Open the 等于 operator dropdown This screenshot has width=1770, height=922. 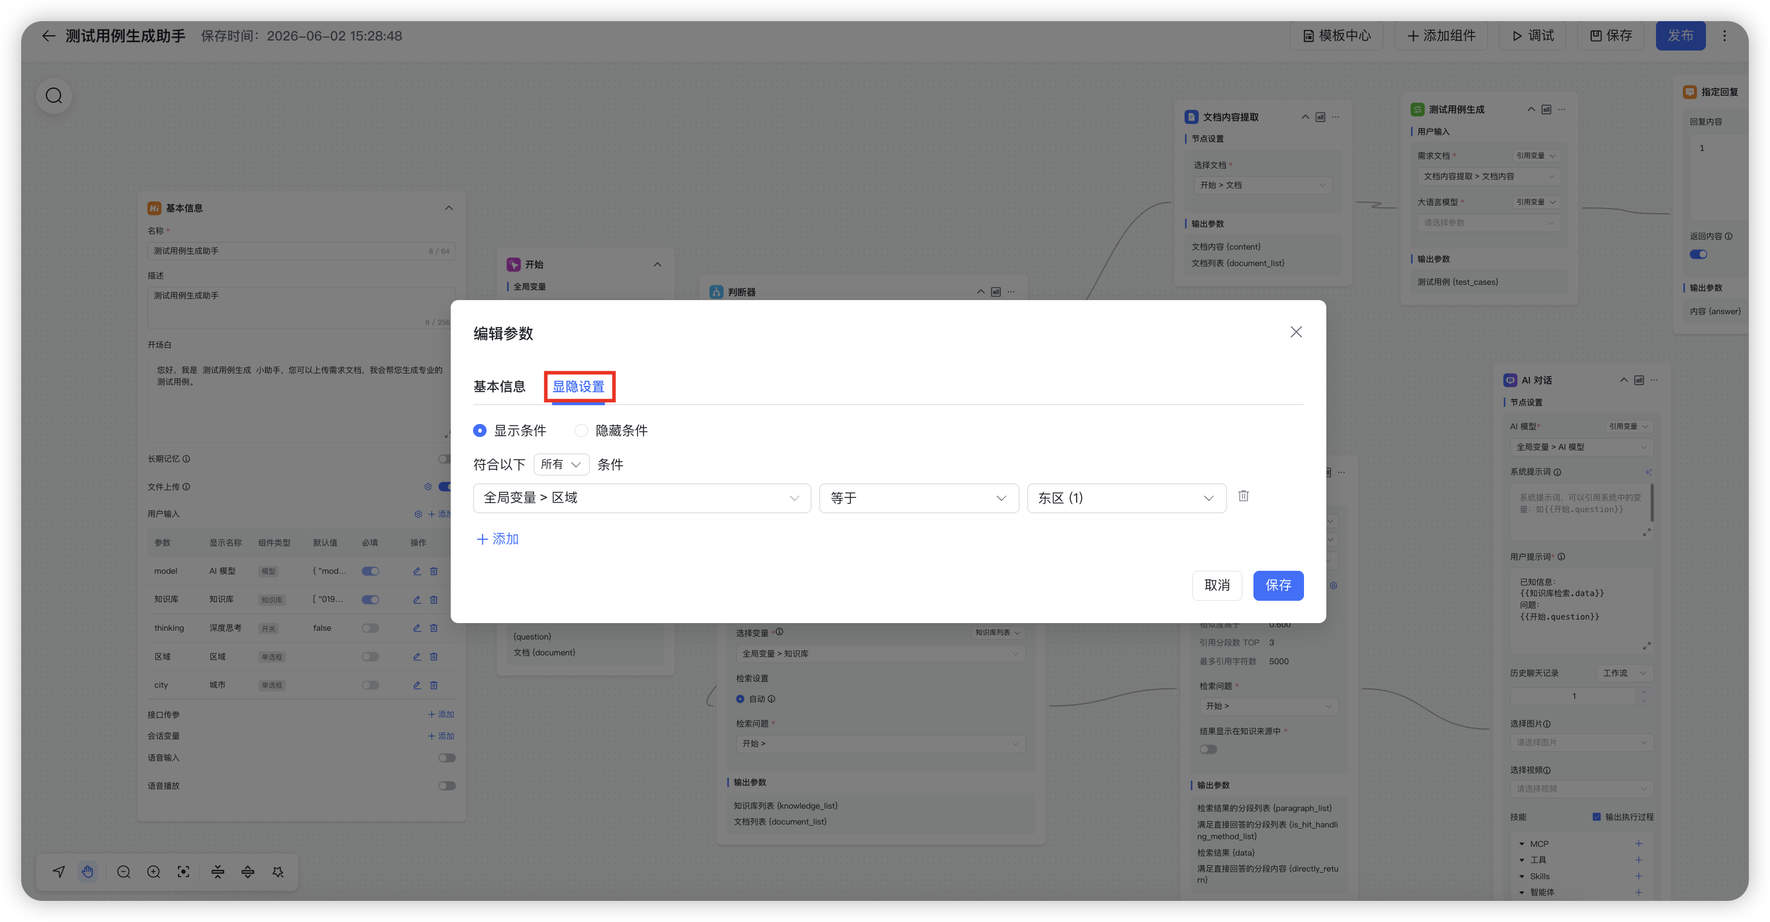point(918,499)
